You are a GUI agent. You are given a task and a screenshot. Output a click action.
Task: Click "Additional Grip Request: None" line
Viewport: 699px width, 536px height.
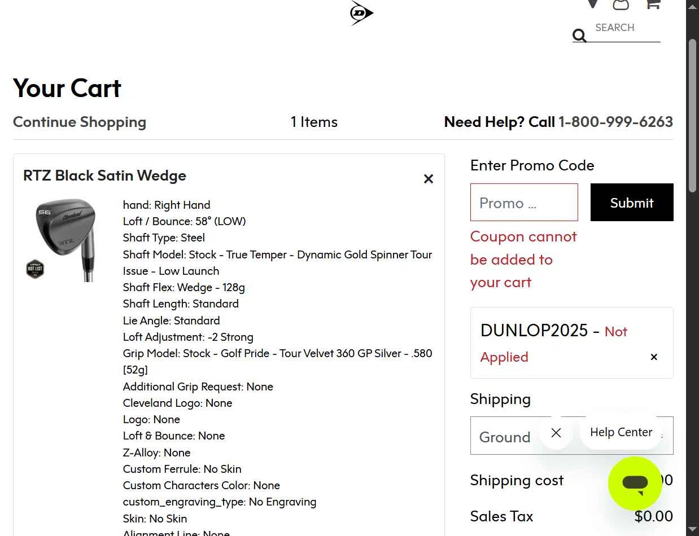click(x=198, y=386)
